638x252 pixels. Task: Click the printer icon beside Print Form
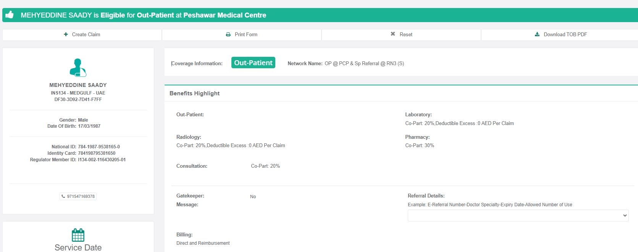tap(228, 34)
